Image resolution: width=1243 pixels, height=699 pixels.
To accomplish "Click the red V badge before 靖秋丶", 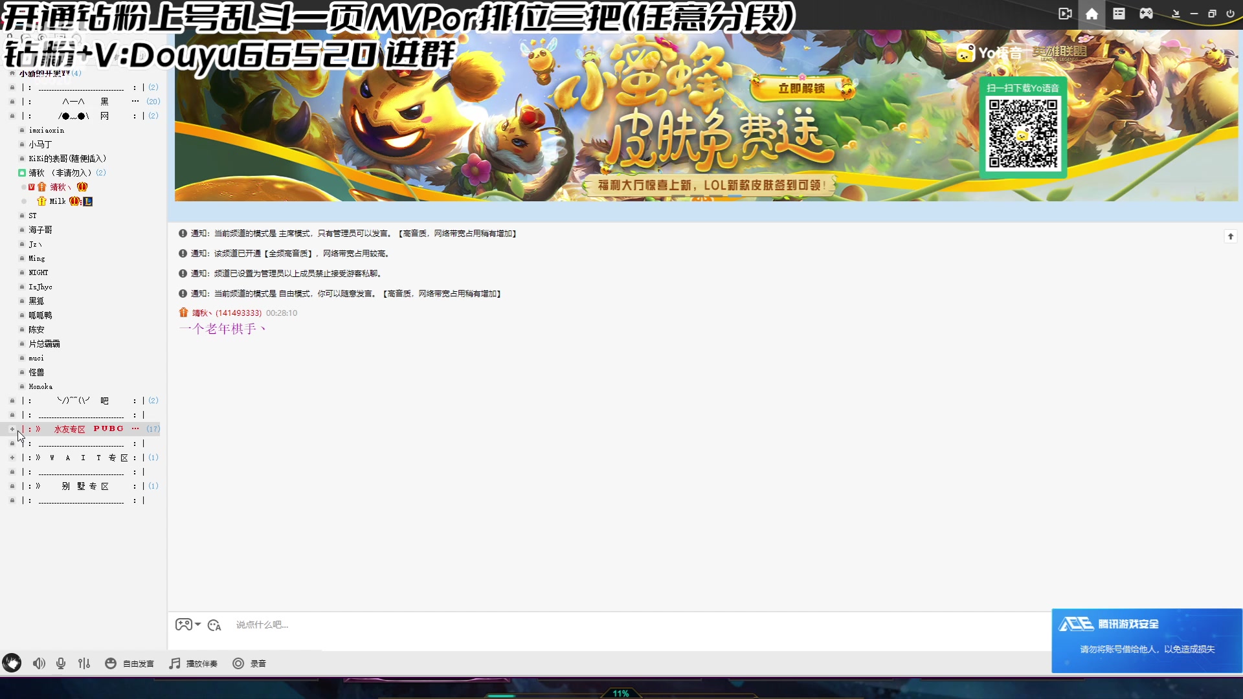I will [31, 187].
